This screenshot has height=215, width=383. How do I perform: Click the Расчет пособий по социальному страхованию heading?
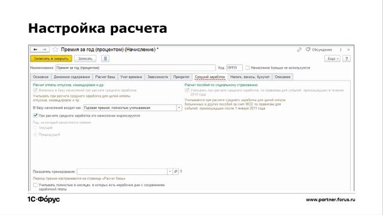click(x=221, y=85)
